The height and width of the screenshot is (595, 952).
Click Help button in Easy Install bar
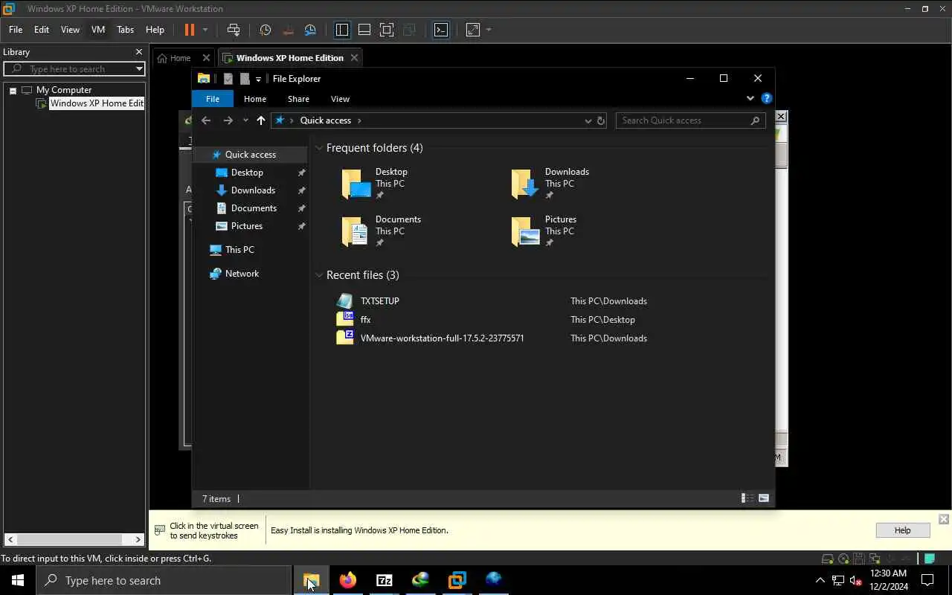pos(902,530)
